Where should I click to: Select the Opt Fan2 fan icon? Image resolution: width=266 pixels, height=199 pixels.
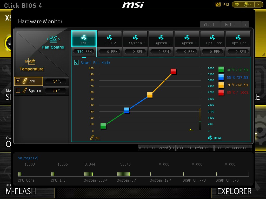[x=238, y=38]
